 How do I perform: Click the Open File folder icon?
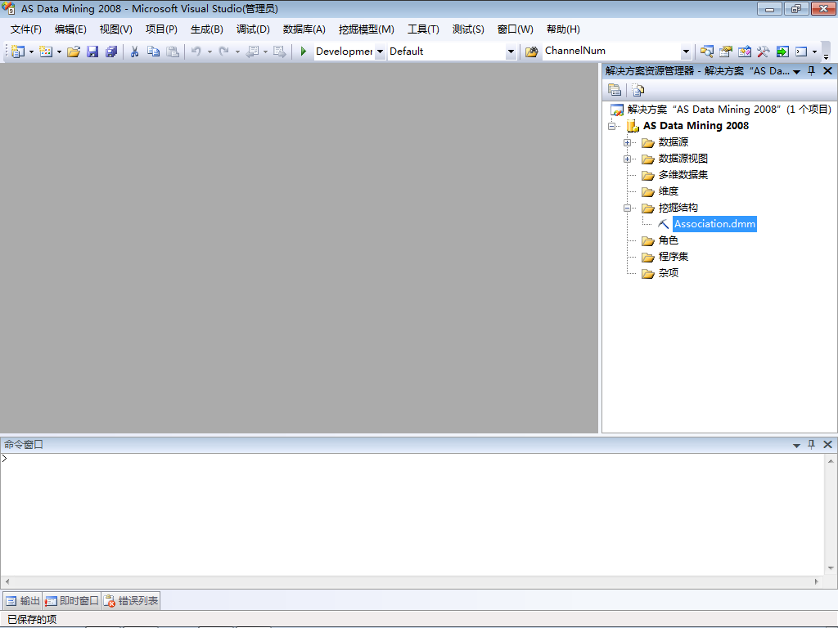click(x=74, y=52)
